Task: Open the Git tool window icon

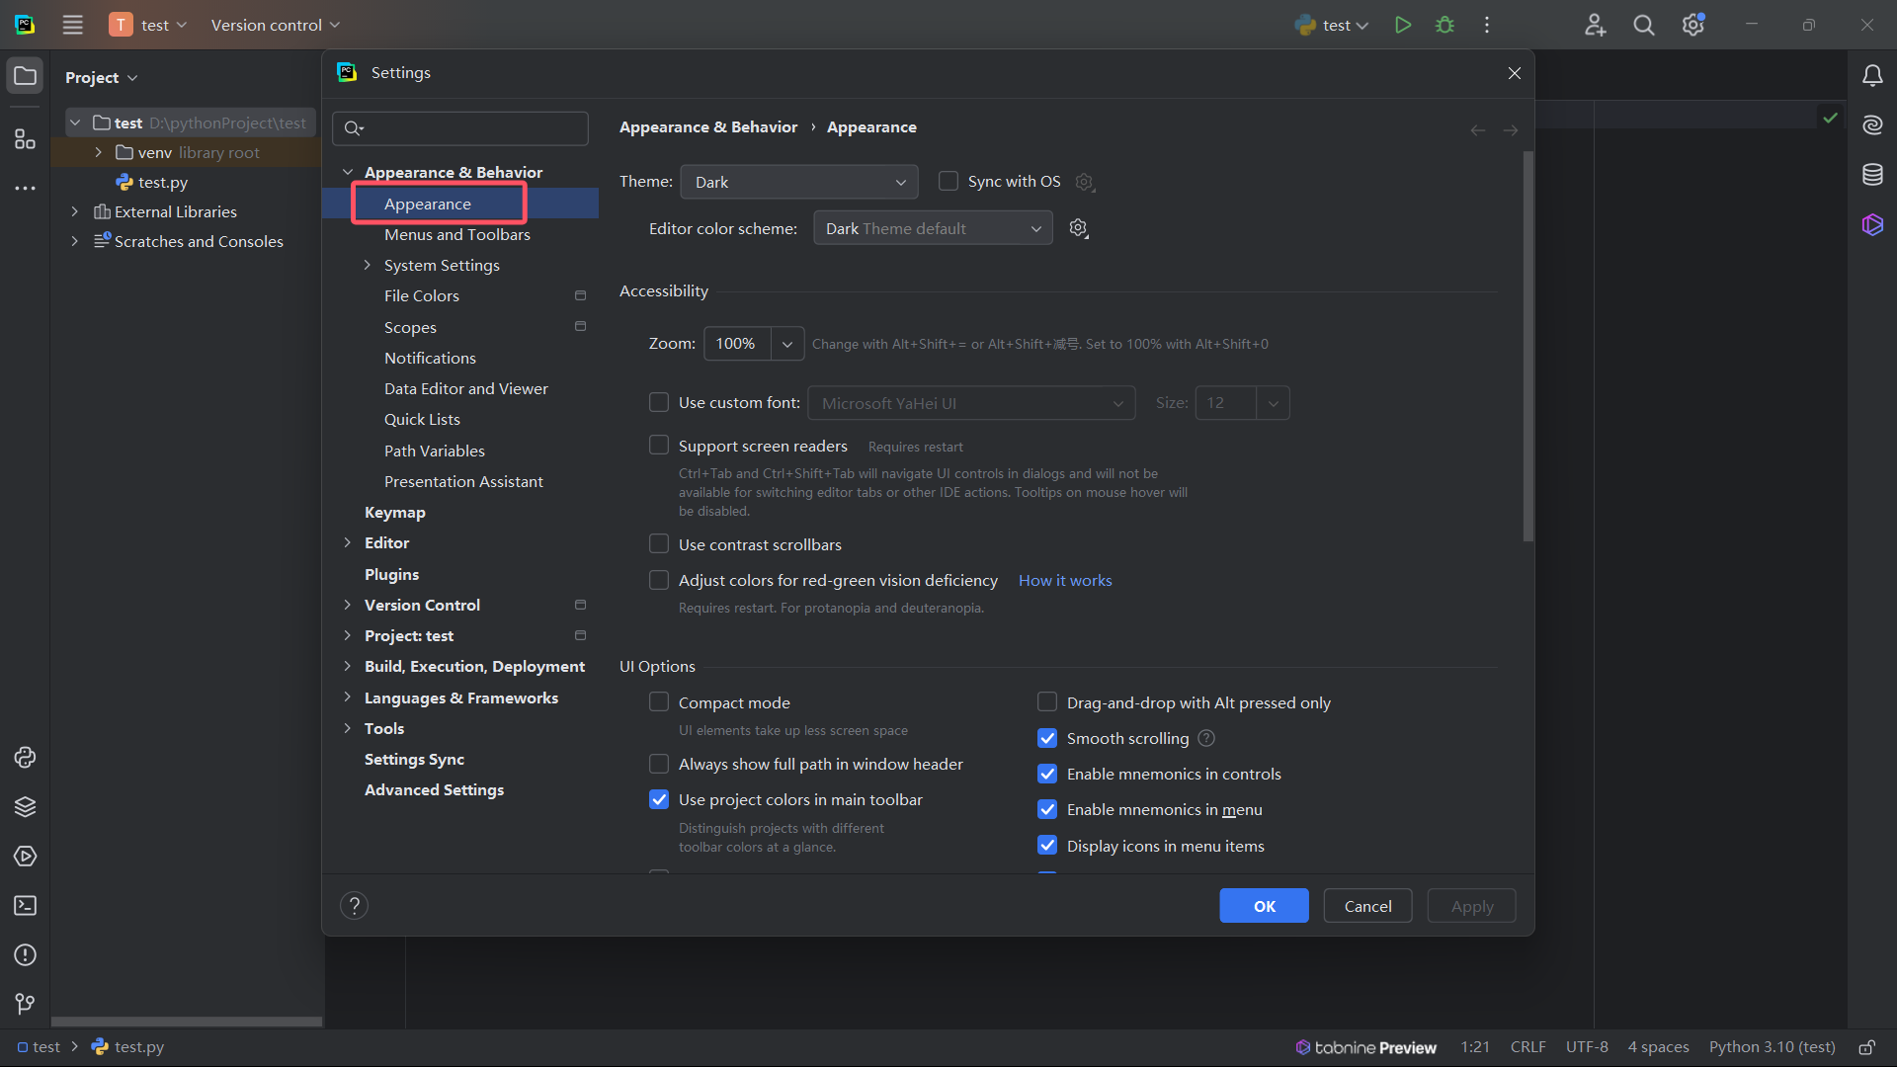Action: [x=25, y=1004]
